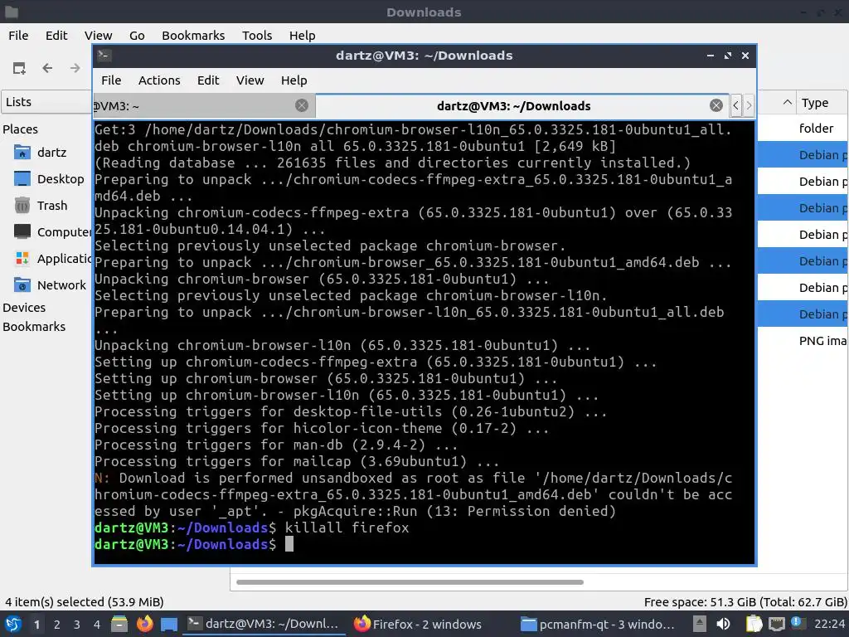This screenshot has height=637, width=849.
Task: Click the sort-direction chevron beside the Type column
Action: (x=788, y=102)
